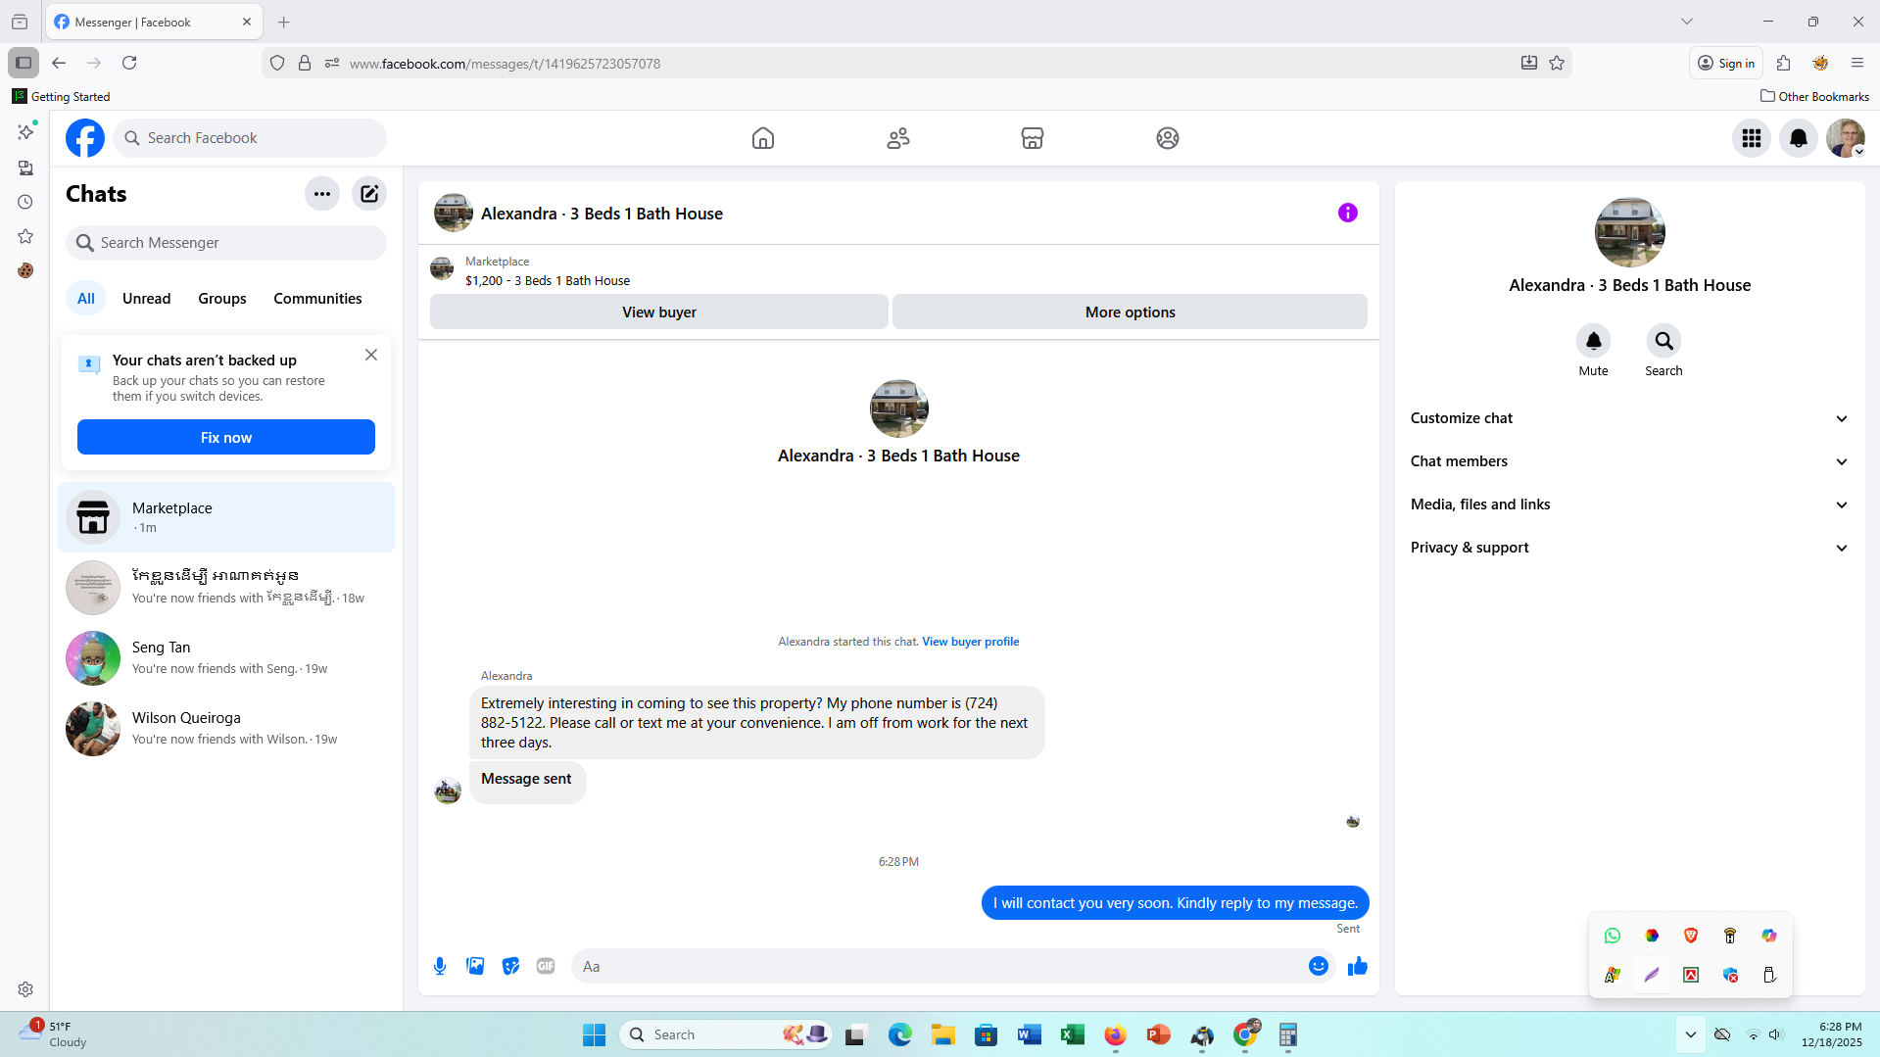The image size is (1880, 1057).
Task: Send a thumbs-up like
Action: 1358,967
